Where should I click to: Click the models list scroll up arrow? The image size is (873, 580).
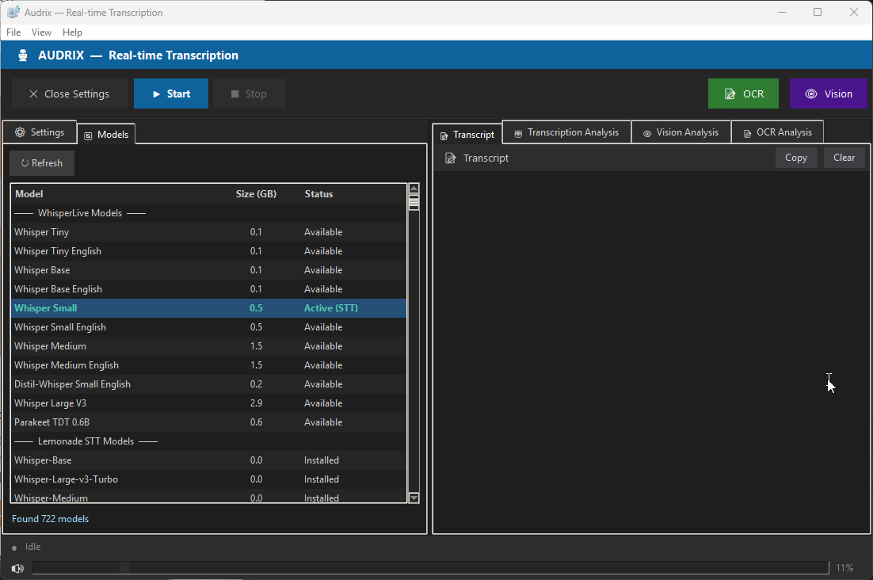click(414, 188)
